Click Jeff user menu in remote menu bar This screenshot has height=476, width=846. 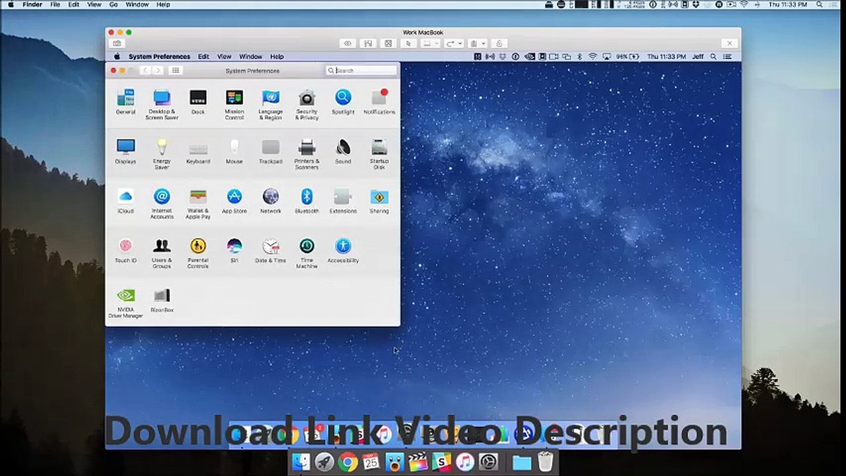(697, 57)
